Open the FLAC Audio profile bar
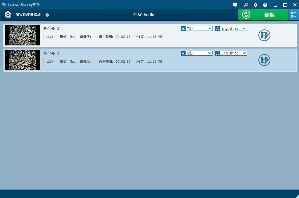This screenshot has height=198, width=299. point(144,15)
